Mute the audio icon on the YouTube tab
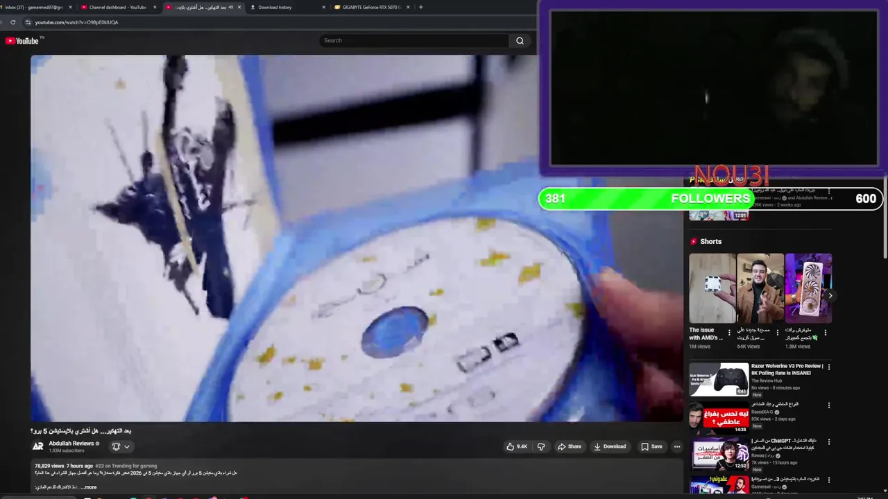Screen dimensions: 888x499 click(230, 7)
